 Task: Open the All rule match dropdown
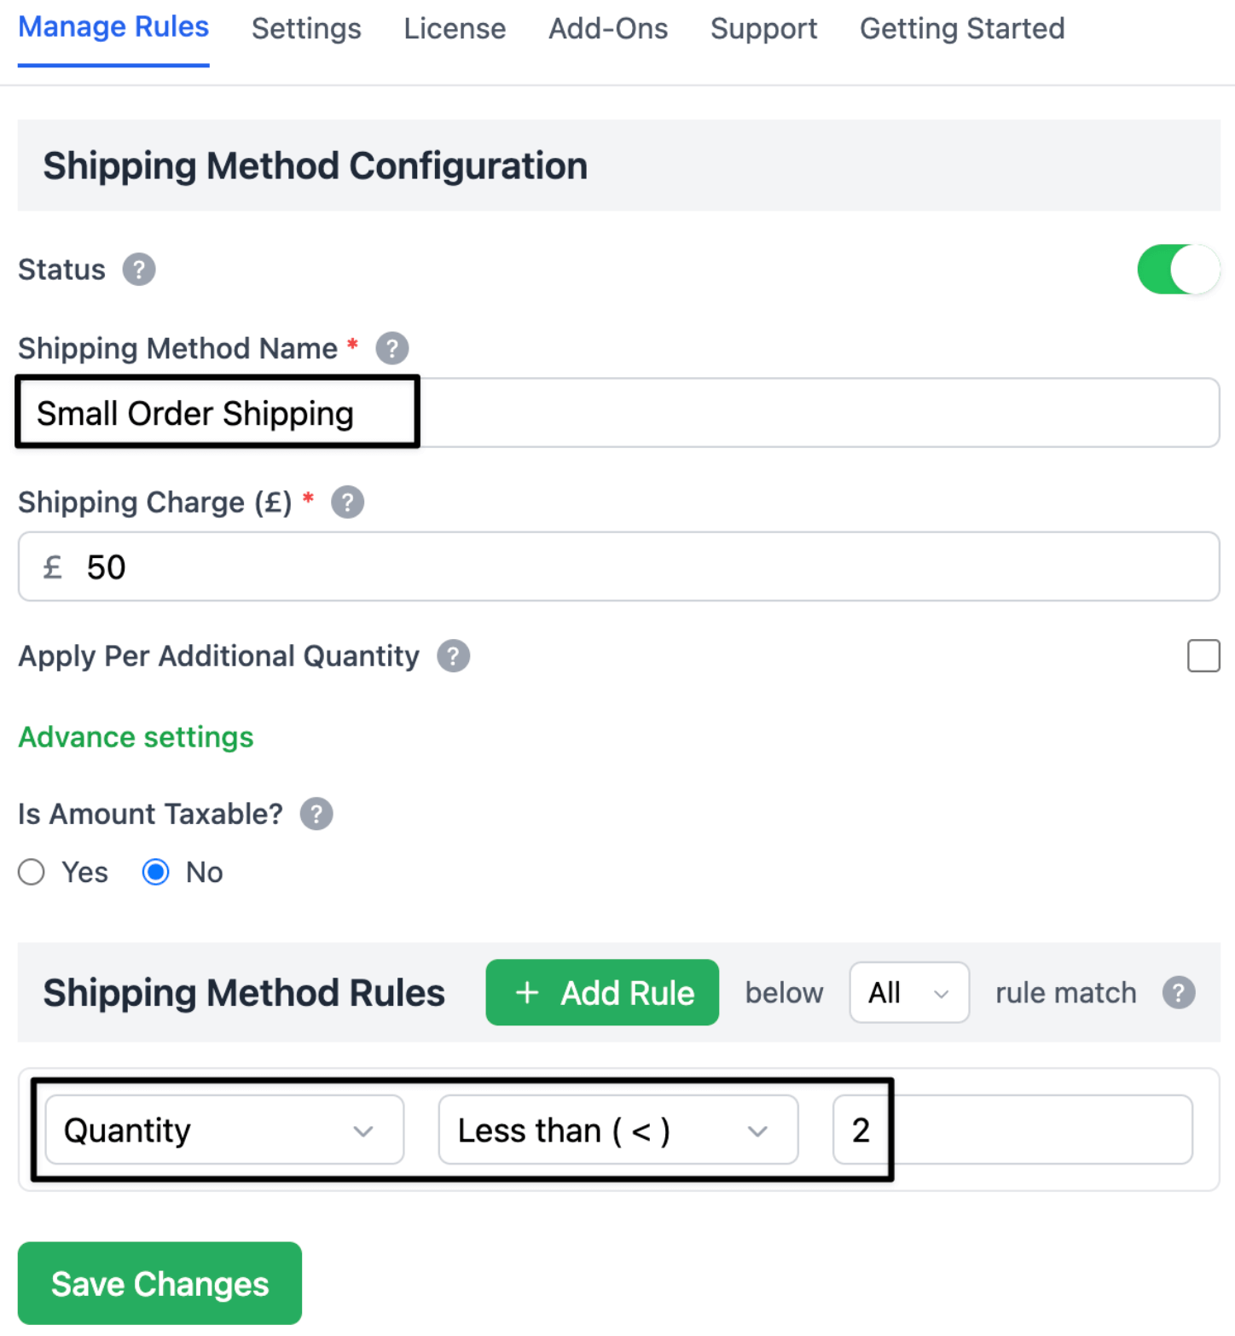(x=909, y=992)
